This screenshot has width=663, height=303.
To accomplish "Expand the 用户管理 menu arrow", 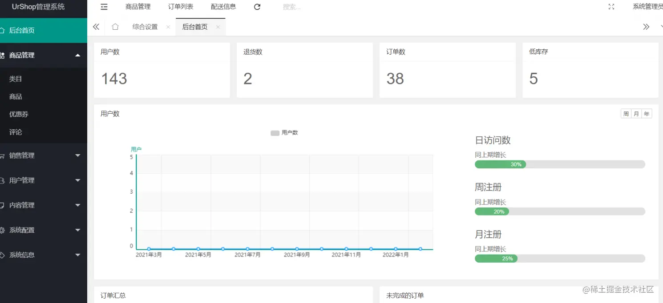I will pos(78,180).
